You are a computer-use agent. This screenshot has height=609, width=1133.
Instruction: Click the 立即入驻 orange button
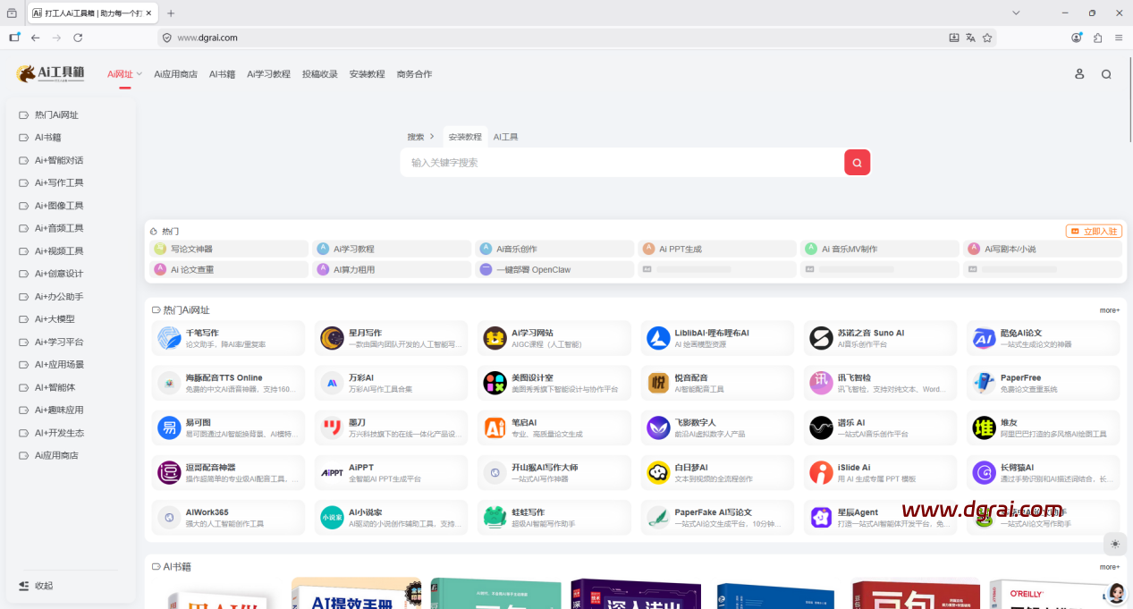(1094, 231)
